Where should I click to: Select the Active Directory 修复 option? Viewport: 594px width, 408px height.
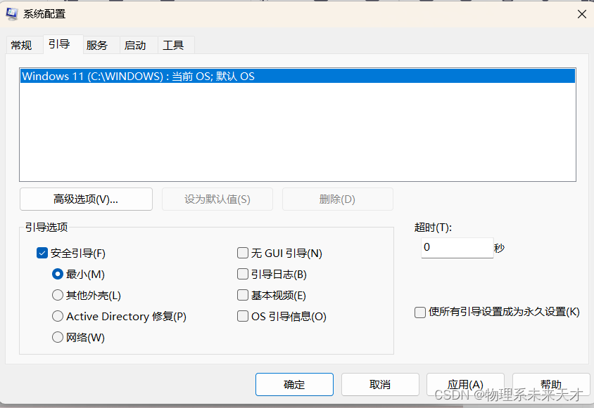click(x=58, y=316)
